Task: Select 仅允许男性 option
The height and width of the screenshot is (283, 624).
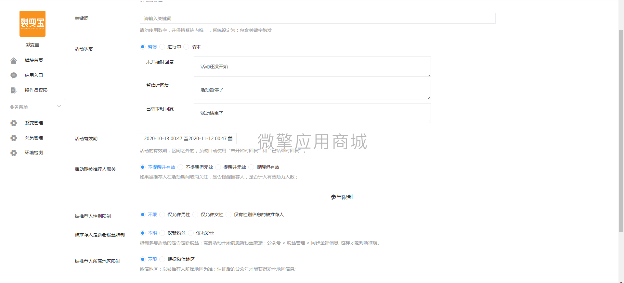Action: pos(162,215)
